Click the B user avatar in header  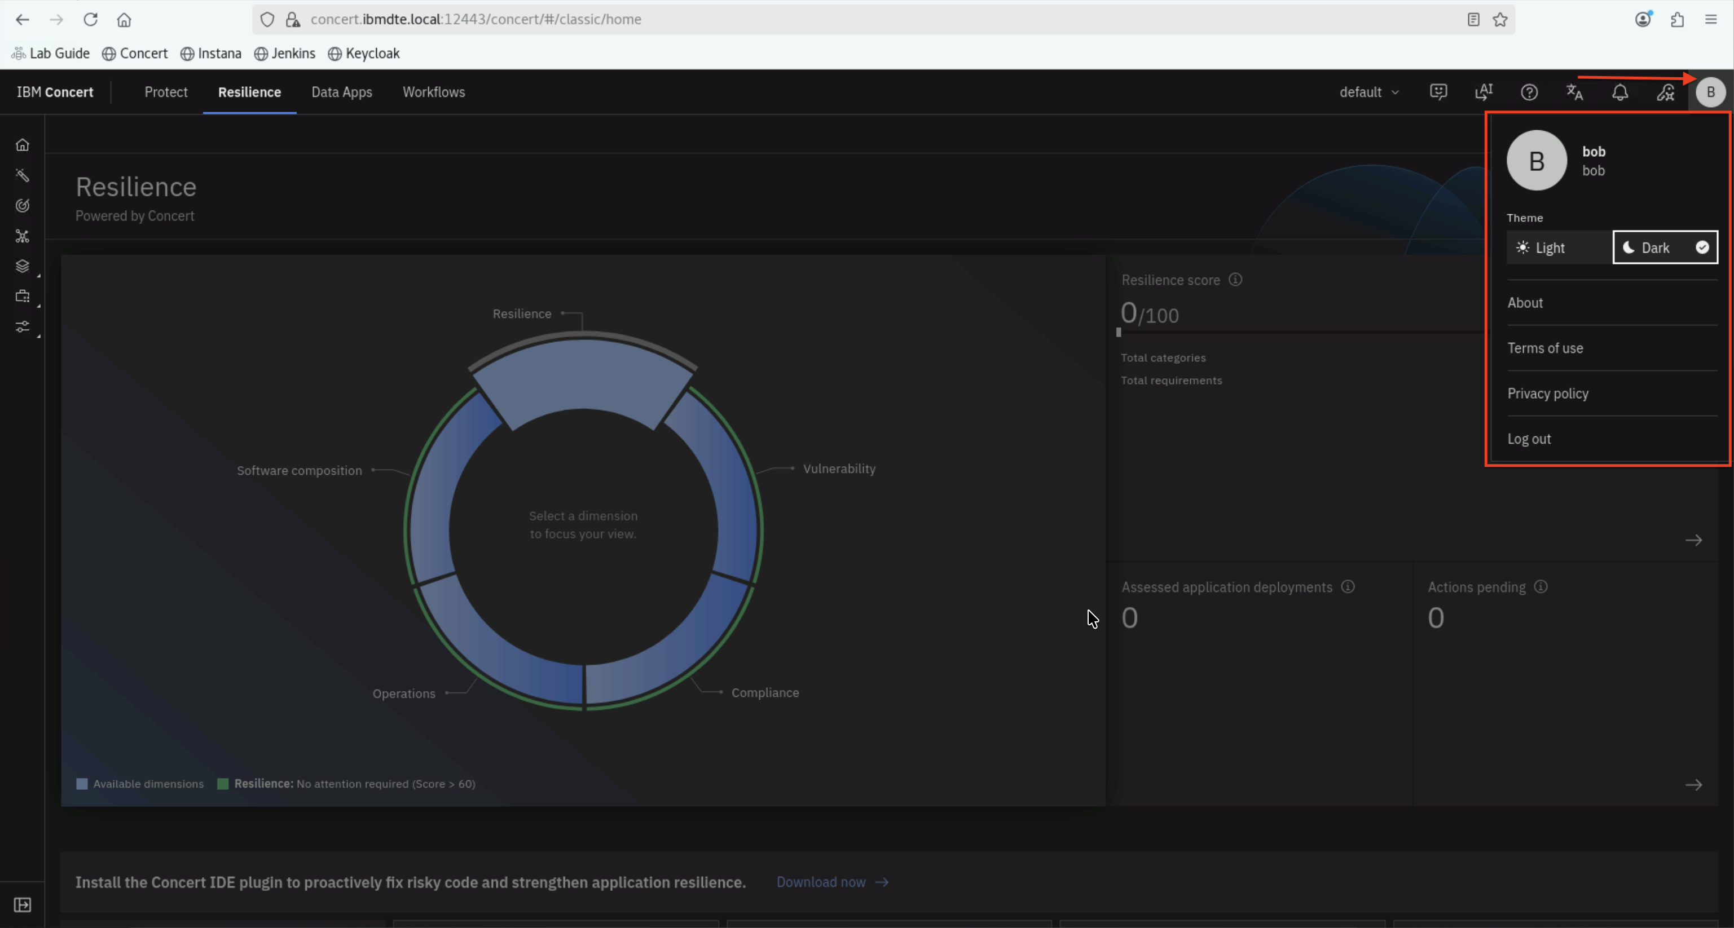coord(1710,92)
